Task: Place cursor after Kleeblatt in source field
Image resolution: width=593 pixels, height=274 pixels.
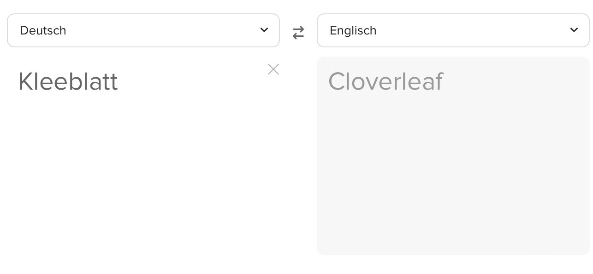Action: click(x=119, y=82)
